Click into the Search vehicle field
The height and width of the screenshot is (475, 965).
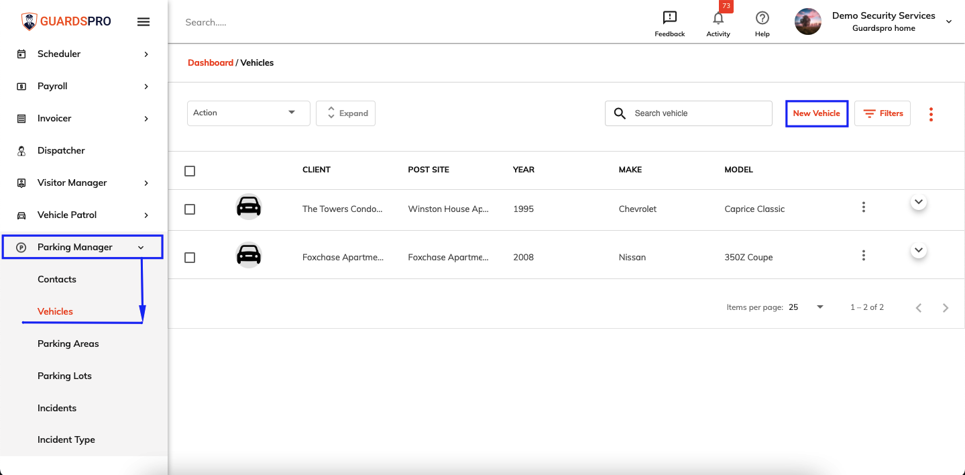coord(689,113)
